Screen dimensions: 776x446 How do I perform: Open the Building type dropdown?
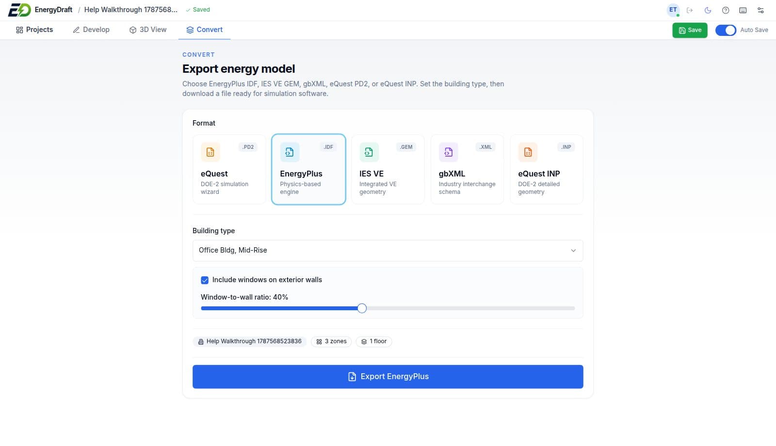point(388,251)
